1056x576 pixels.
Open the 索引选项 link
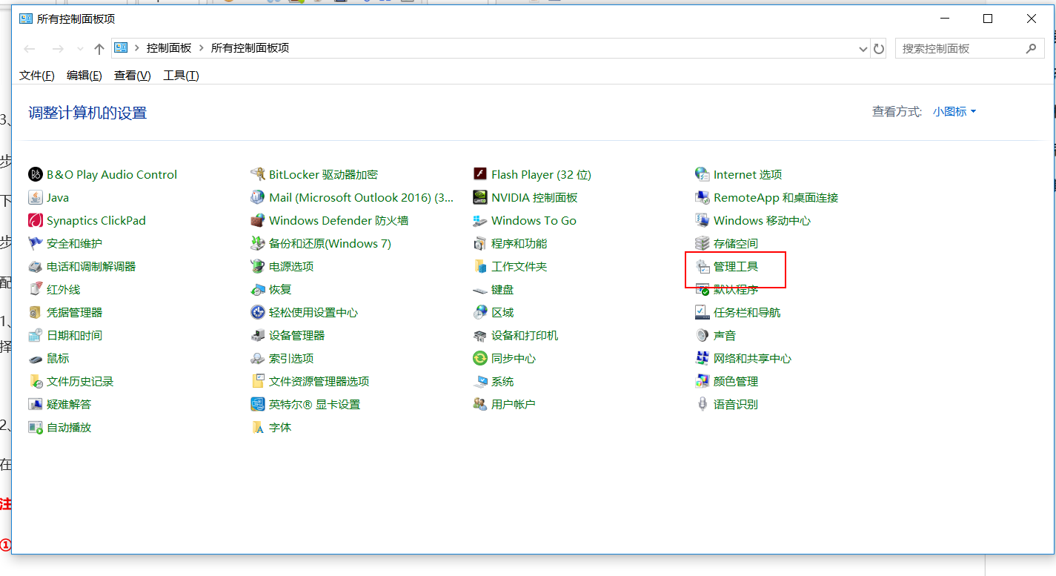tap(291, 359)
